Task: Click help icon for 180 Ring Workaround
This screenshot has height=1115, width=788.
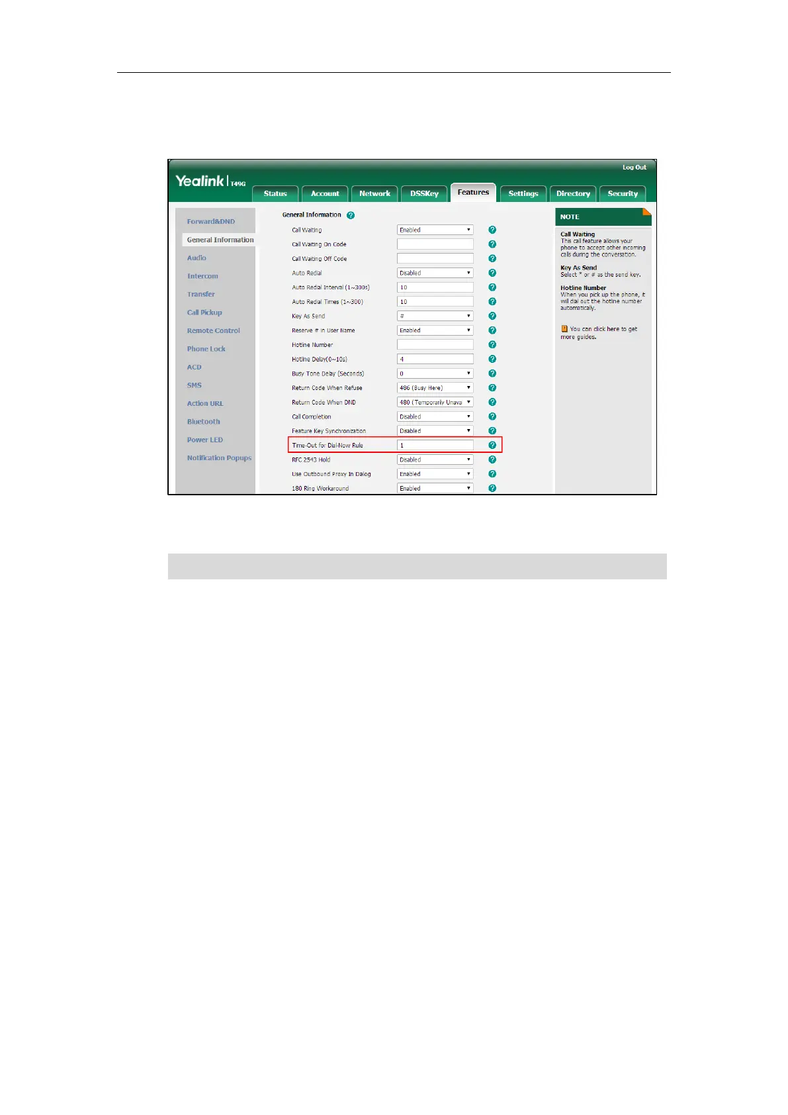Action: [492, 488]
